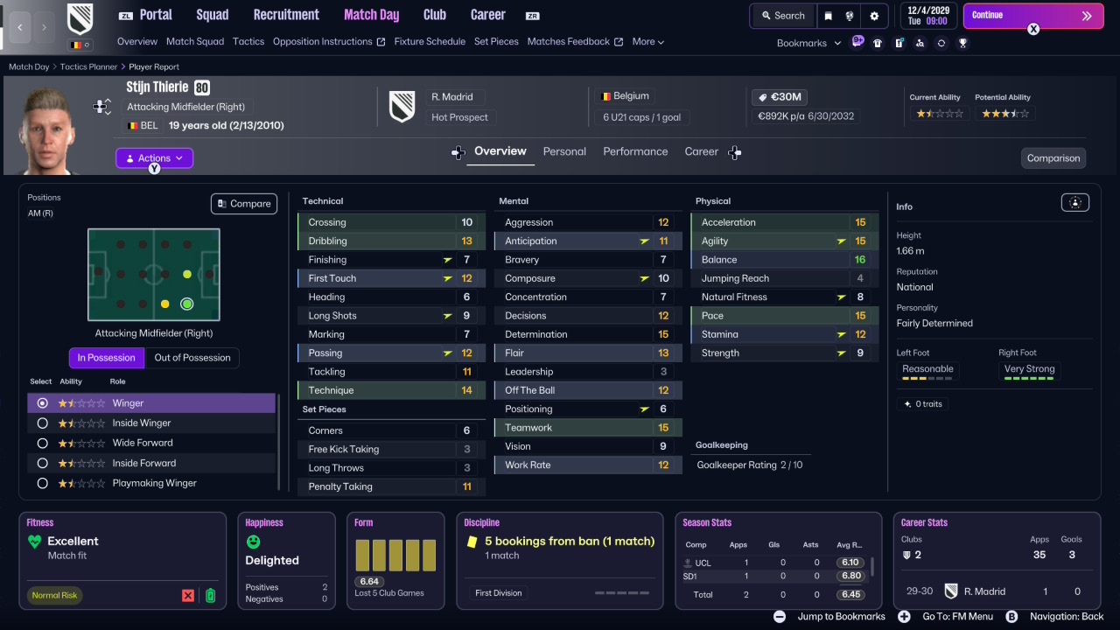Click the shirt icon in bookmarks bar
The width and height of the screenshot is (1120, 630).
tap(878, 43)
